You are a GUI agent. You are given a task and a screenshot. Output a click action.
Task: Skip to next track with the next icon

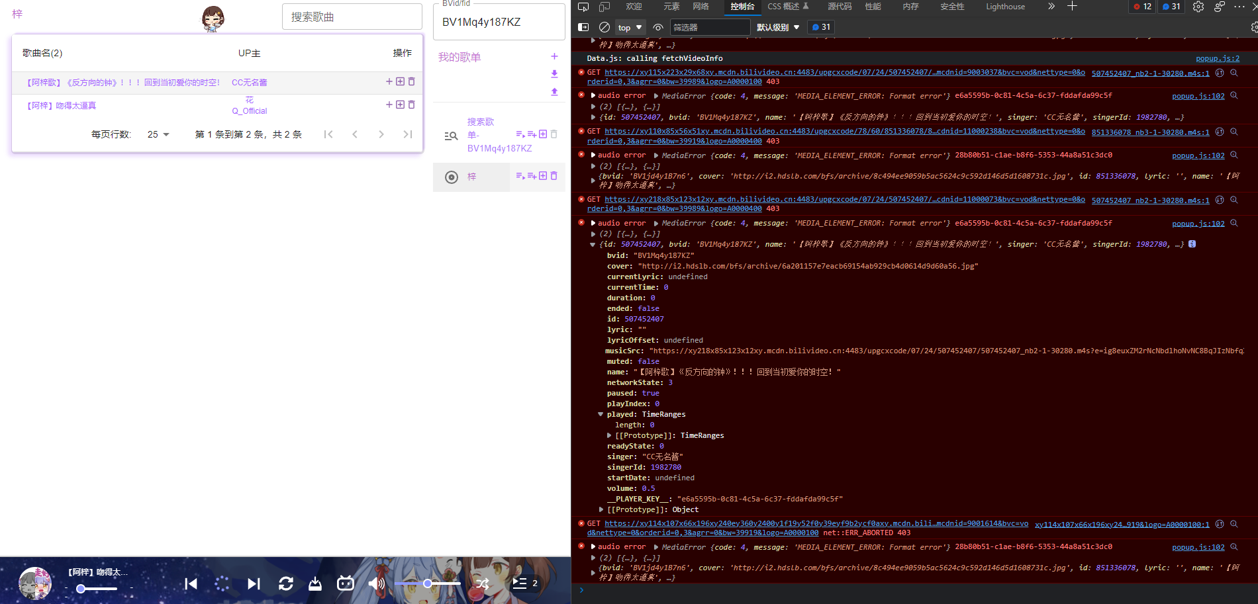tap(254, 583)
